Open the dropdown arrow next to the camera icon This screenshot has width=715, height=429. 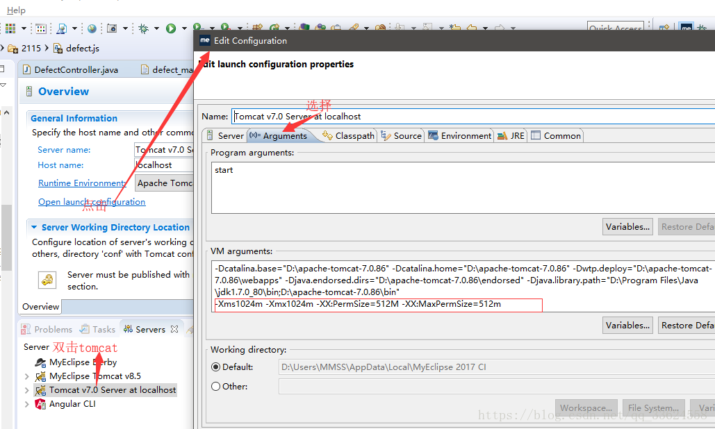tap(125, 28)
